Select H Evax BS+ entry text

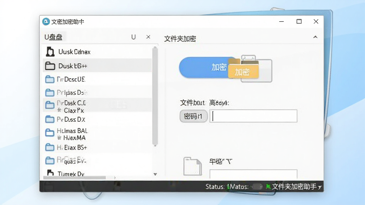click(x=72, y=148)
